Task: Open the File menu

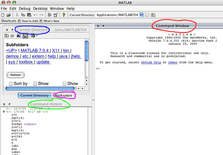Action: [x=4, y=9]
